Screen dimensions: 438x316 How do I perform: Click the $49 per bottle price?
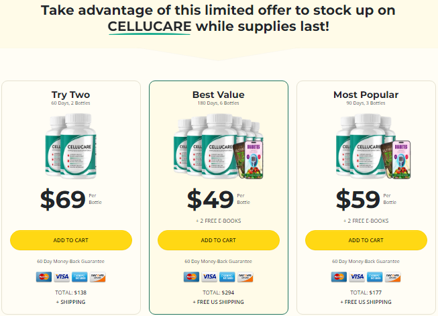point(211,199)
